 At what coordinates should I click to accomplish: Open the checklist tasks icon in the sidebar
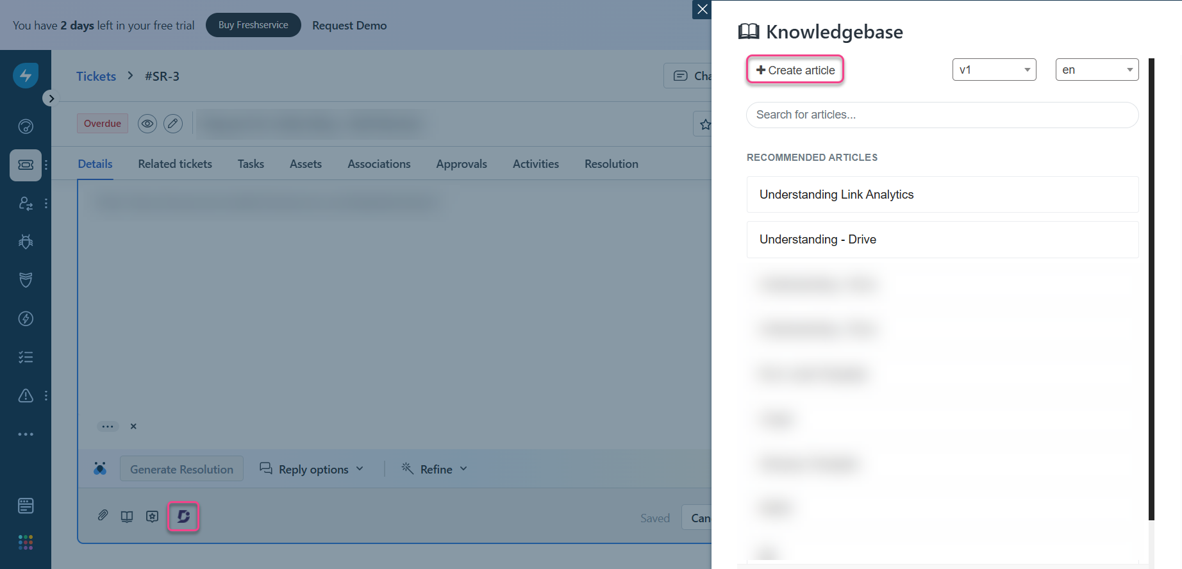[x=26, y=357]
